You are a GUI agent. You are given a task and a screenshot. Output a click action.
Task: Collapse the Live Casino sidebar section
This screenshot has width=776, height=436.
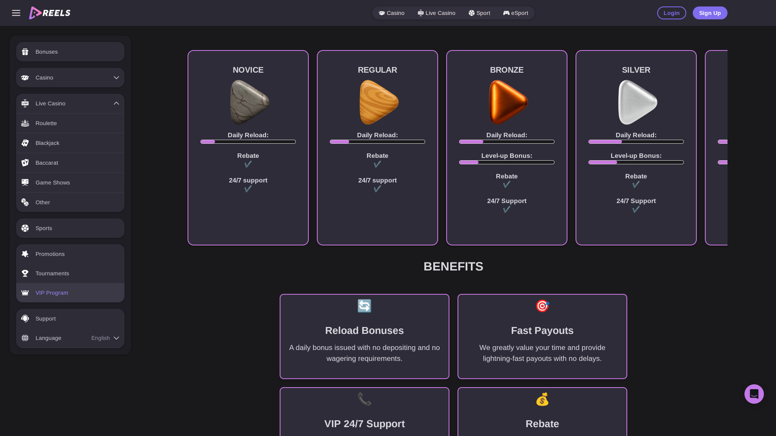[116, 103]
